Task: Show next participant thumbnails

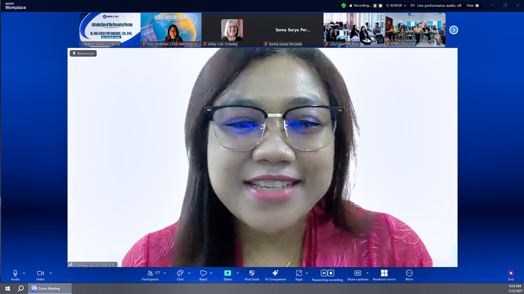Action: [454, 30]
